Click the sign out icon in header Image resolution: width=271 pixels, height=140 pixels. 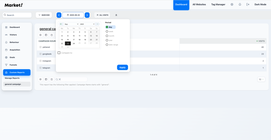248,4
